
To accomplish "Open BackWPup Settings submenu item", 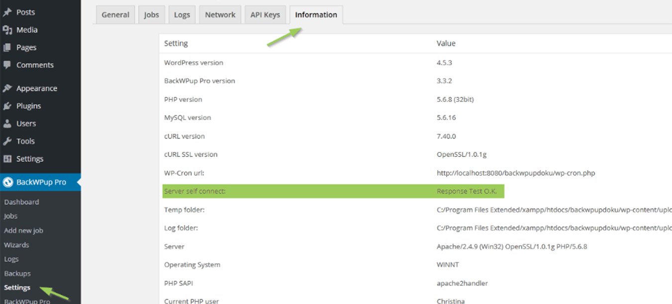I will click(x=17, y=288).
